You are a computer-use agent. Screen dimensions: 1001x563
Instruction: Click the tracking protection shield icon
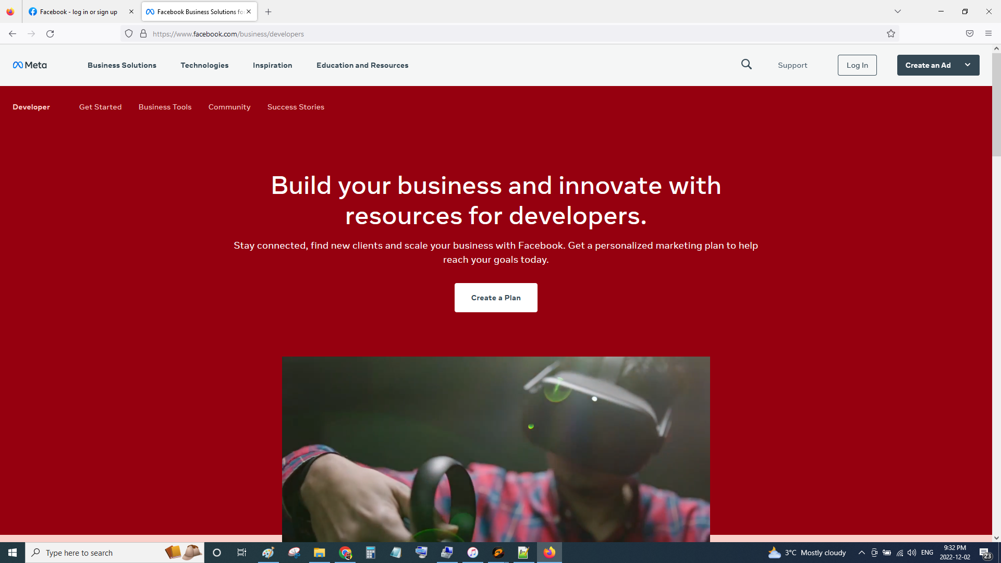click(x=129, y=34)
